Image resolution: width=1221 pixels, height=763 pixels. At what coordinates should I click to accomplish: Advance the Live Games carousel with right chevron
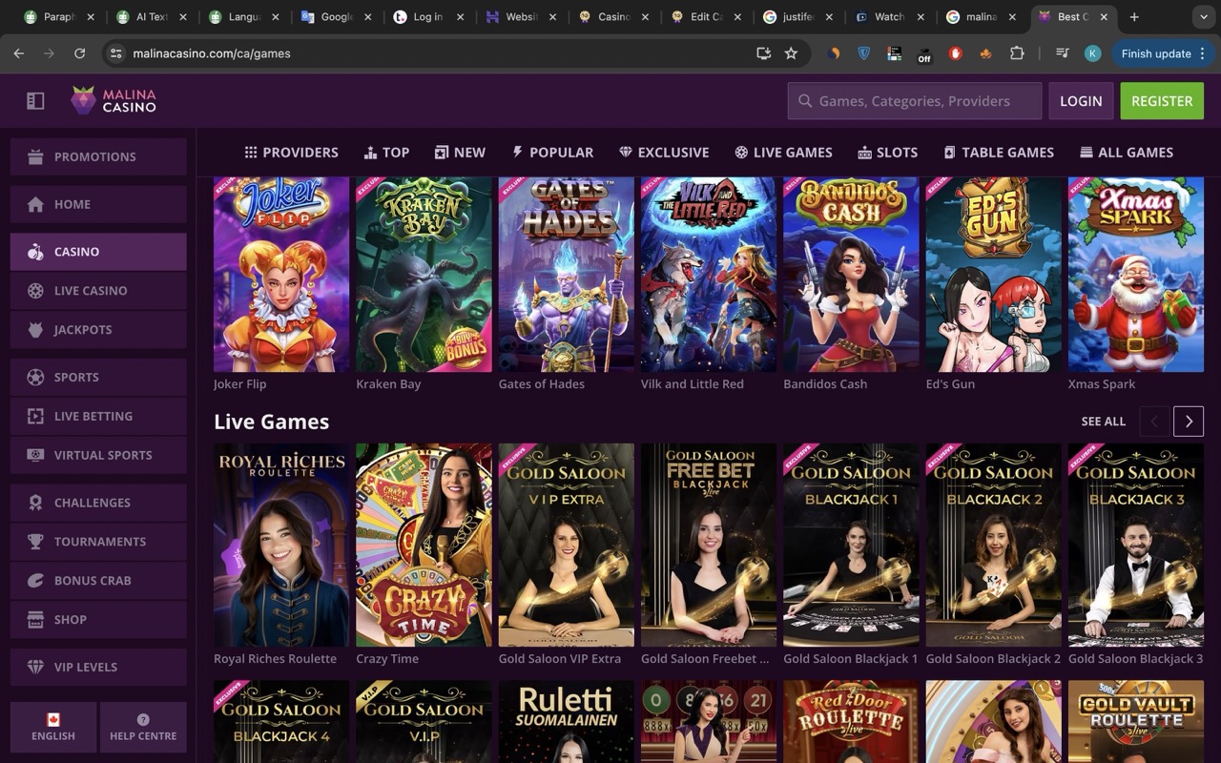1189,421
